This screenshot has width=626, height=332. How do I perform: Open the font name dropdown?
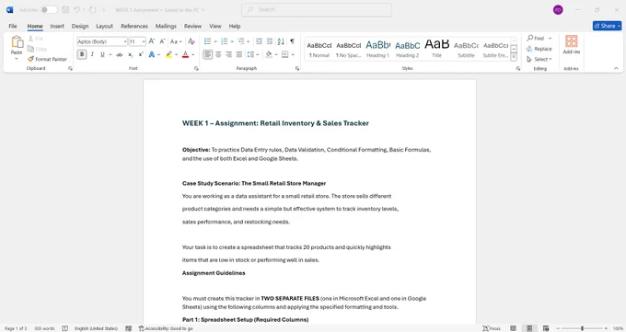(125, 41)
